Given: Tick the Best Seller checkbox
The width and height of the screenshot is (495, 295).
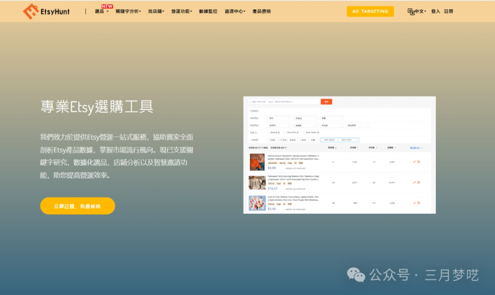Looking at the screenshot, I should pyautogui.click(x=304, y=132).
